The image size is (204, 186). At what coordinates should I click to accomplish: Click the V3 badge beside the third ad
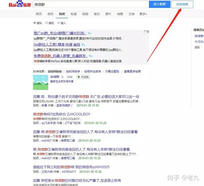(x=91, y=56)
